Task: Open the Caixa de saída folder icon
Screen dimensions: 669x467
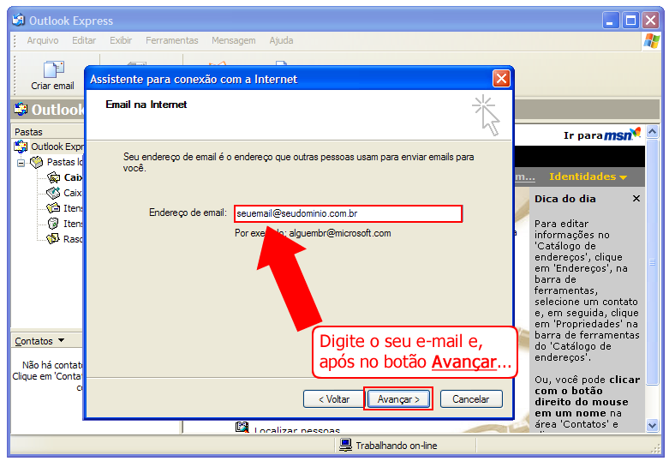Action: tap(53, 193)
